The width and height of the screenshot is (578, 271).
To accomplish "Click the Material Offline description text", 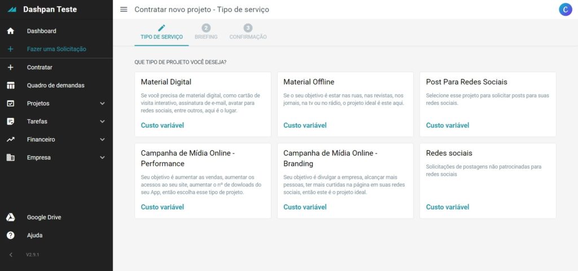I will pos(344,99).
